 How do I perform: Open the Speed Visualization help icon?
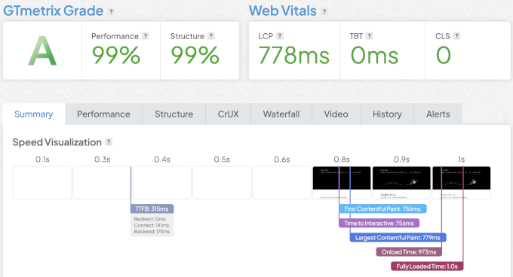pyautogui.click(x=109, y=142)
